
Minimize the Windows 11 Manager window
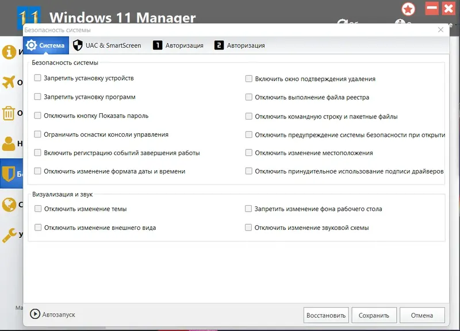(432, 9)
